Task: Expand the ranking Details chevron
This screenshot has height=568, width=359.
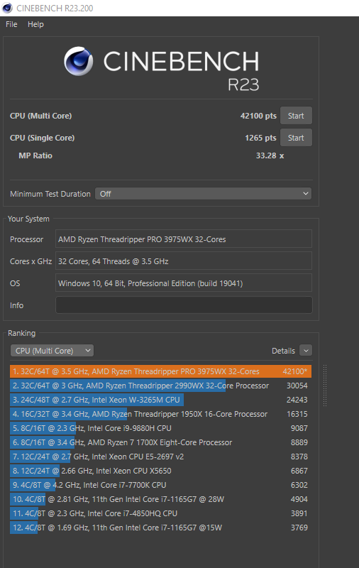Action: 306,351
